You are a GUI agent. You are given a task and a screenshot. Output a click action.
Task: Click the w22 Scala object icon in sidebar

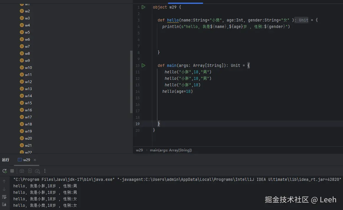pos(22,152)
